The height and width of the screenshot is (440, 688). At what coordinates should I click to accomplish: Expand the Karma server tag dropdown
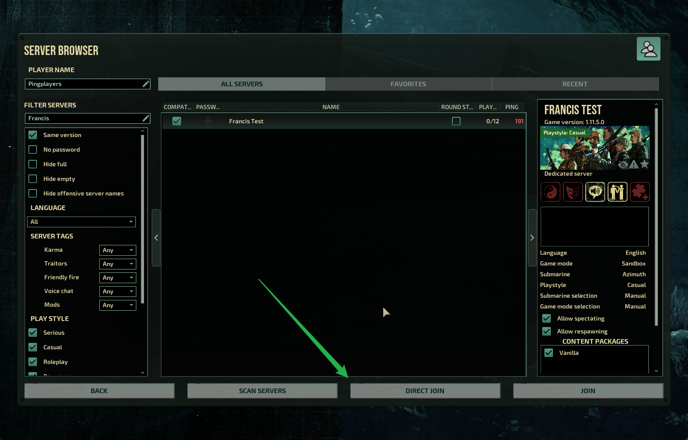point(117,250)
